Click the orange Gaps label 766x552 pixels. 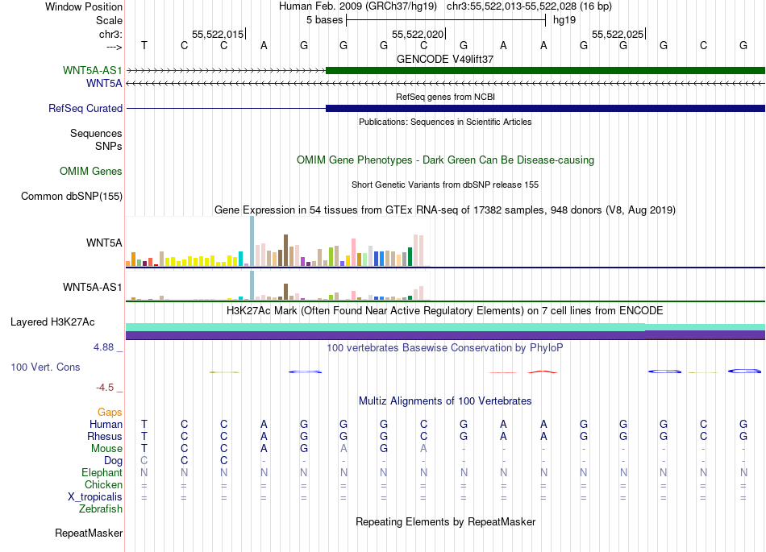110,413
